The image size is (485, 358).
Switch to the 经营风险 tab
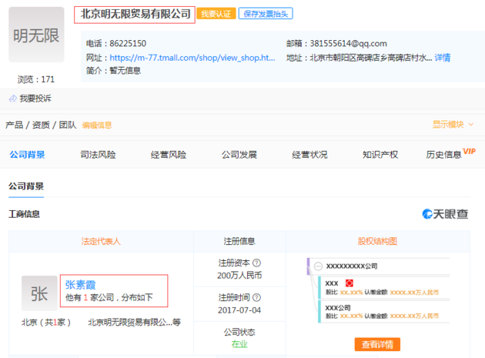pyautogui.click(x=169, y=155)
